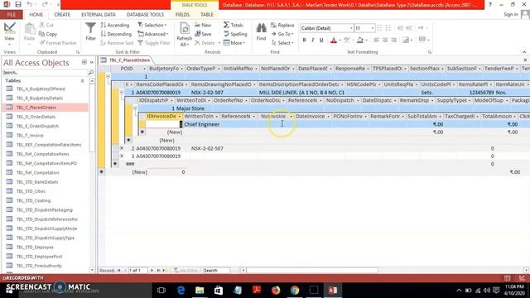
Task: Open the FILE tab
Action: [x=11, y=15]
